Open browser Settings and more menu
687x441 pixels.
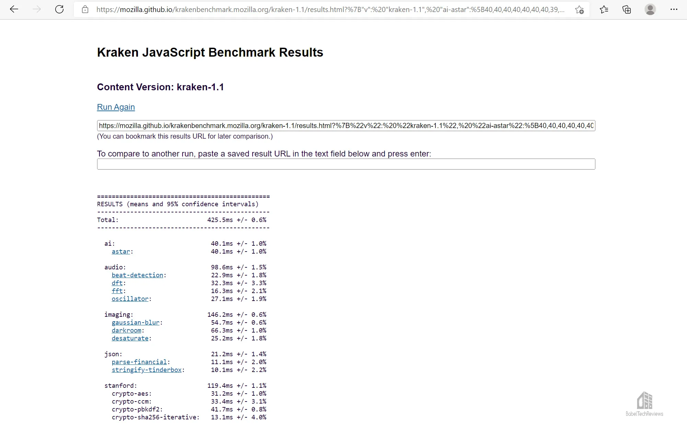point(674,10)
